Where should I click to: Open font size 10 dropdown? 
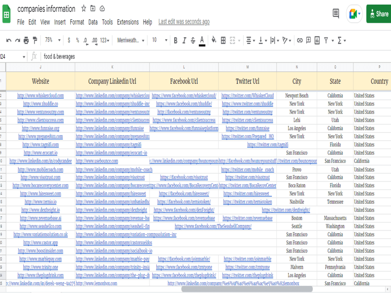pos(160,40)
